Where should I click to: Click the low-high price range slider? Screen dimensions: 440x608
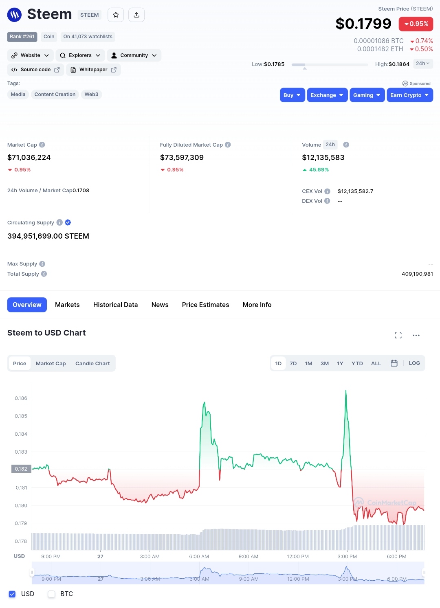(330, 65)
